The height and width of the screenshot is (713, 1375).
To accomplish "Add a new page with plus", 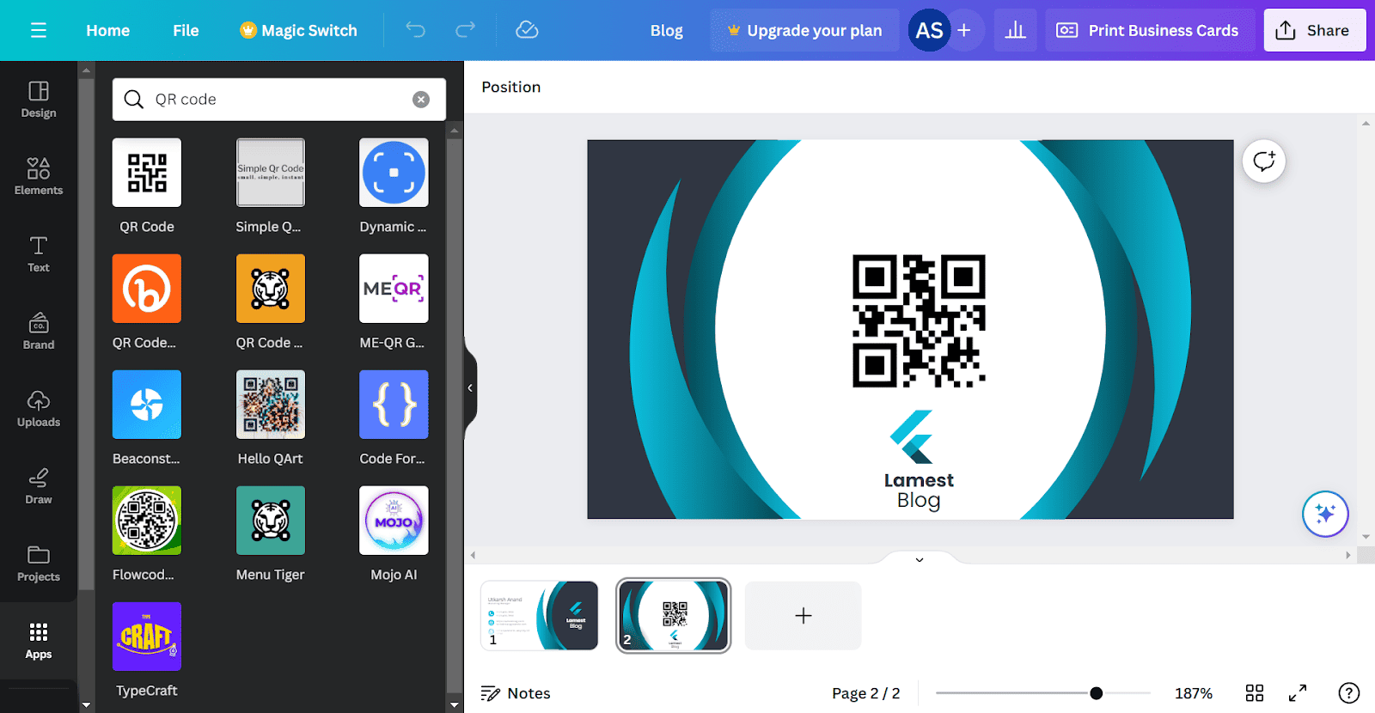I will (x=804, y=615).
